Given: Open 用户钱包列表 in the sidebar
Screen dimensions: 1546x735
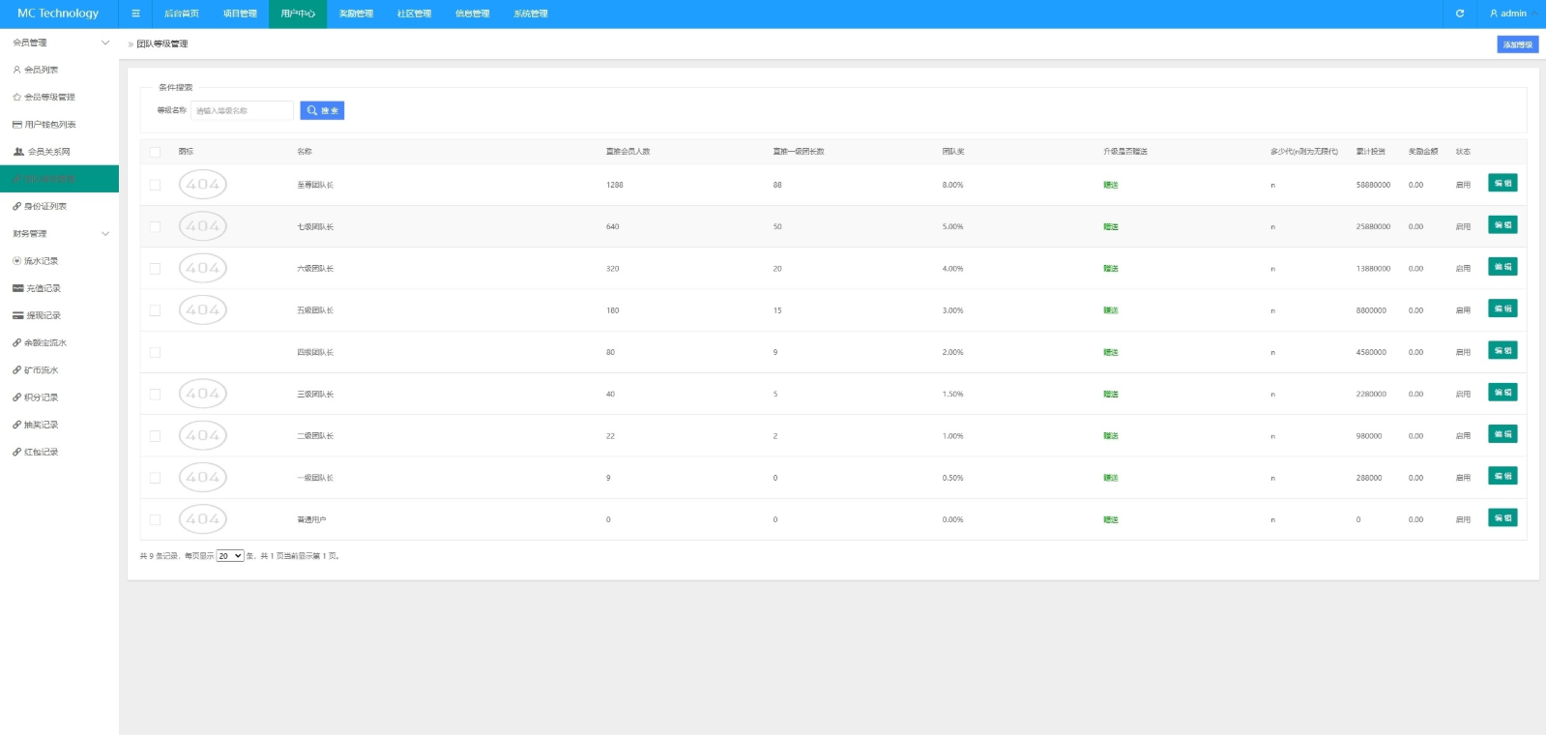Looking at the screenshot, I should tap(49, 125).
